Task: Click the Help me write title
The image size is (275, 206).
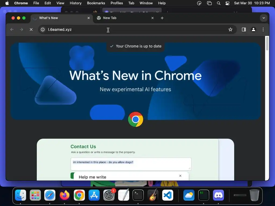Action: (x=92, y=177)
